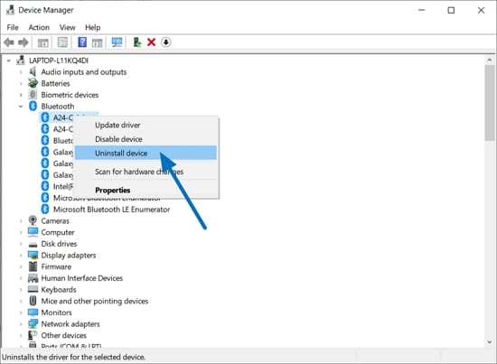Click the Device Manager title bar icon
This screenshot has width=497, height=364.
pyautogui.click(x=10, y=10)
